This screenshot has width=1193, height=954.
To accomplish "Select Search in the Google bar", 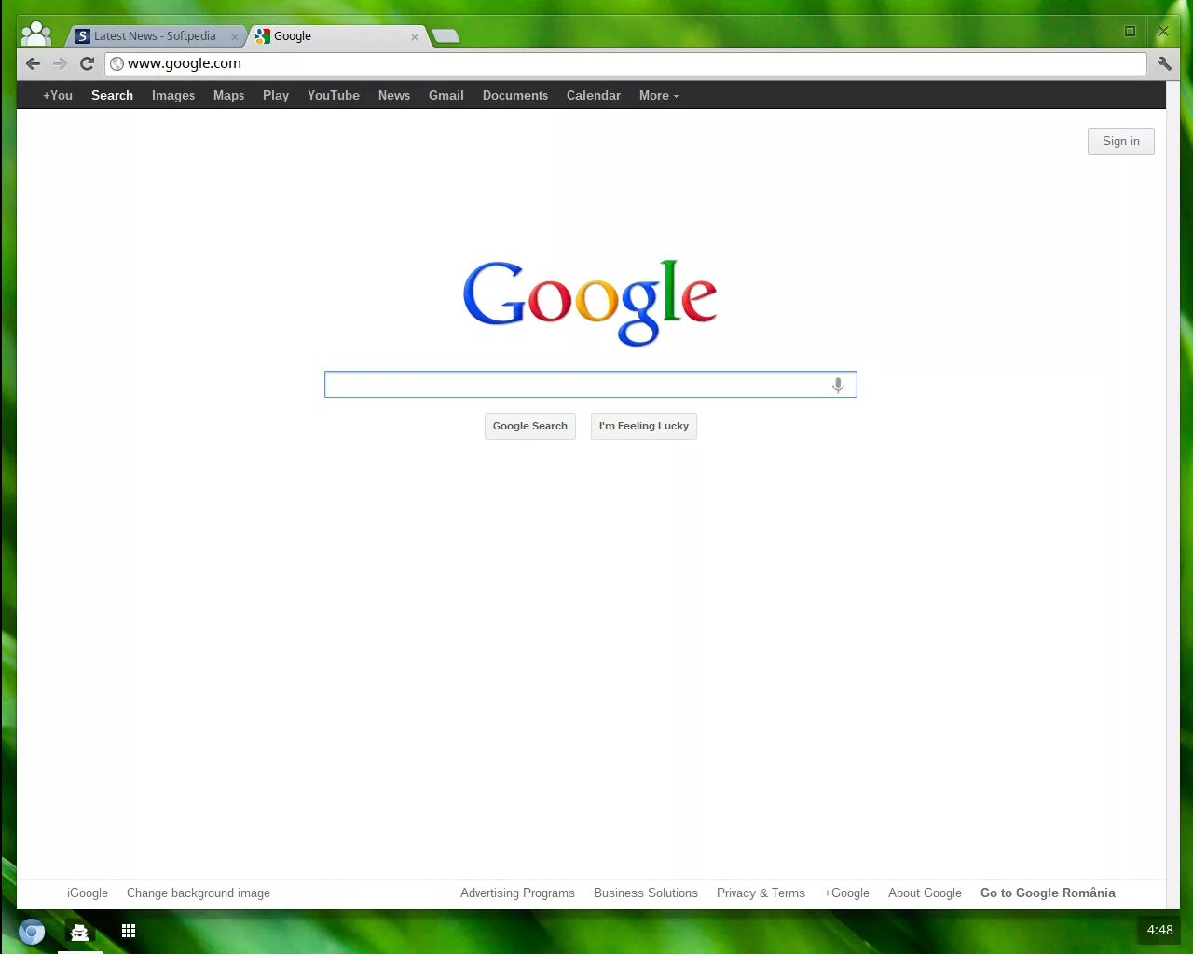I will pos(112,95).
